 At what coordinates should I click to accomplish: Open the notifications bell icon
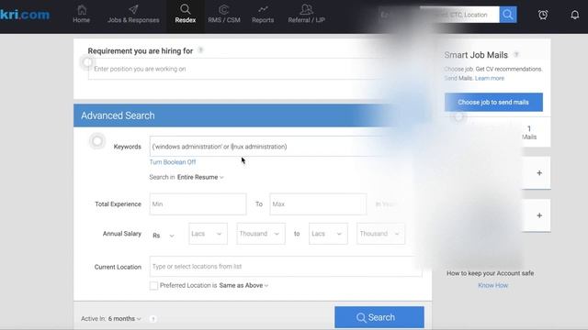[574, 15]
